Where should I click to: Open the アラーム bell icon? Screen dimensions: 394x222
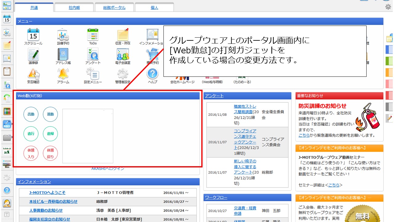click(63, 74)
